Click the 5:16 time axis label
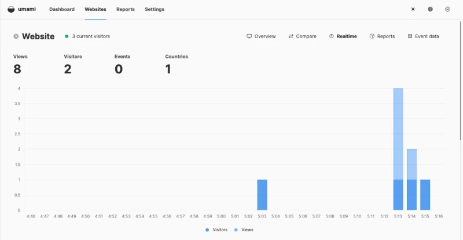 439,216
